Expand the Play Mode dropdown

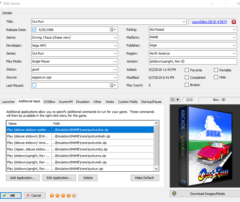tap(115, 62)
